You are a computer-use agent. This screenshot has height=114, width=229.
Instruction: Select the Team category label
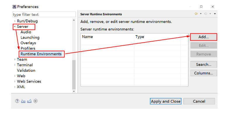click(22, 59)
